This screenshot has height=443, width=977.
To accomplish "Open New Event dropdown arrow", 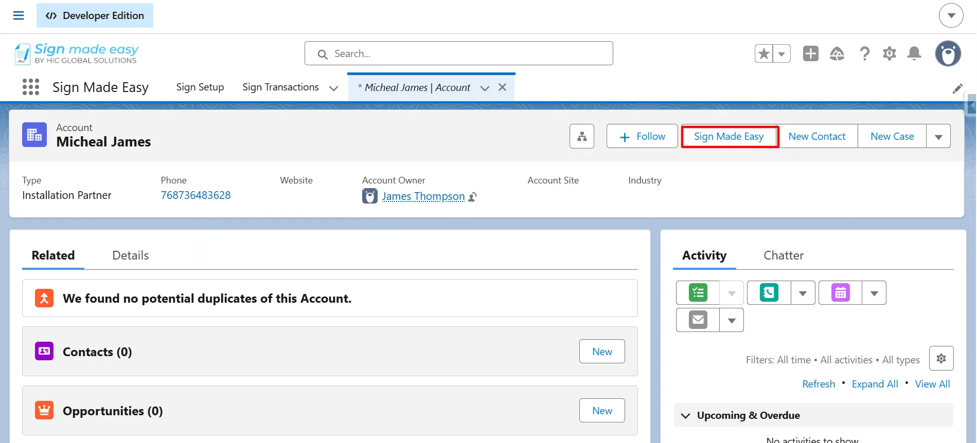I will 874,293.
